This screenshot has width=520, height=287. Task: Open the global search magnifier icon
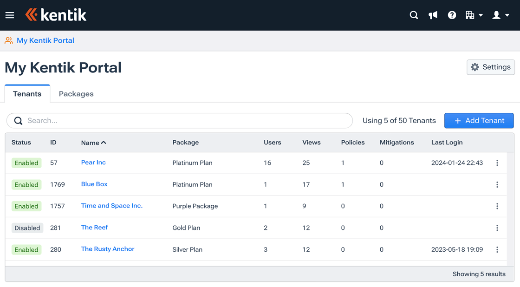pos(414,14)
